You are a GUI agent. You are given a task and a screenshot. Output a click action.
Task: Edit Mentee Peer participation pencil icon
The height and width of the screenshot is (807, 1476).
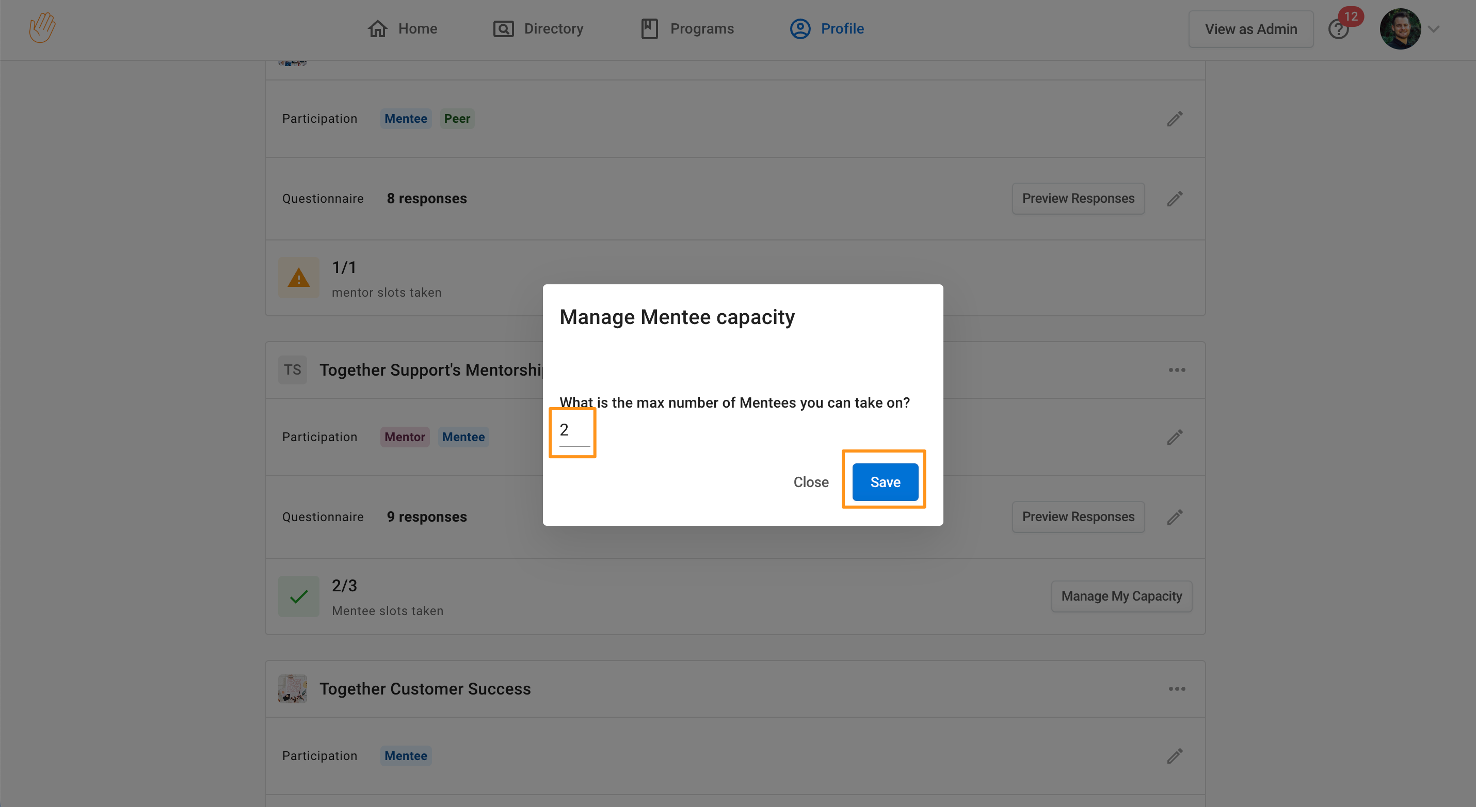[x=1175, y=119]
